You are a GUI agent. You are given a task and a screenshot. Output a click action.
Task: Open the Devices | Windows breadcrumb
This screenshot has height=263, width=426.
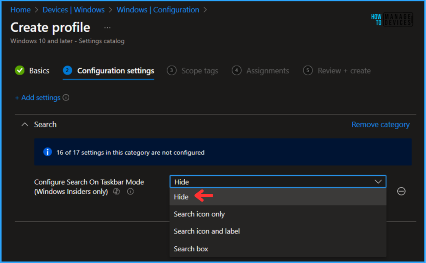coord(74,10)
